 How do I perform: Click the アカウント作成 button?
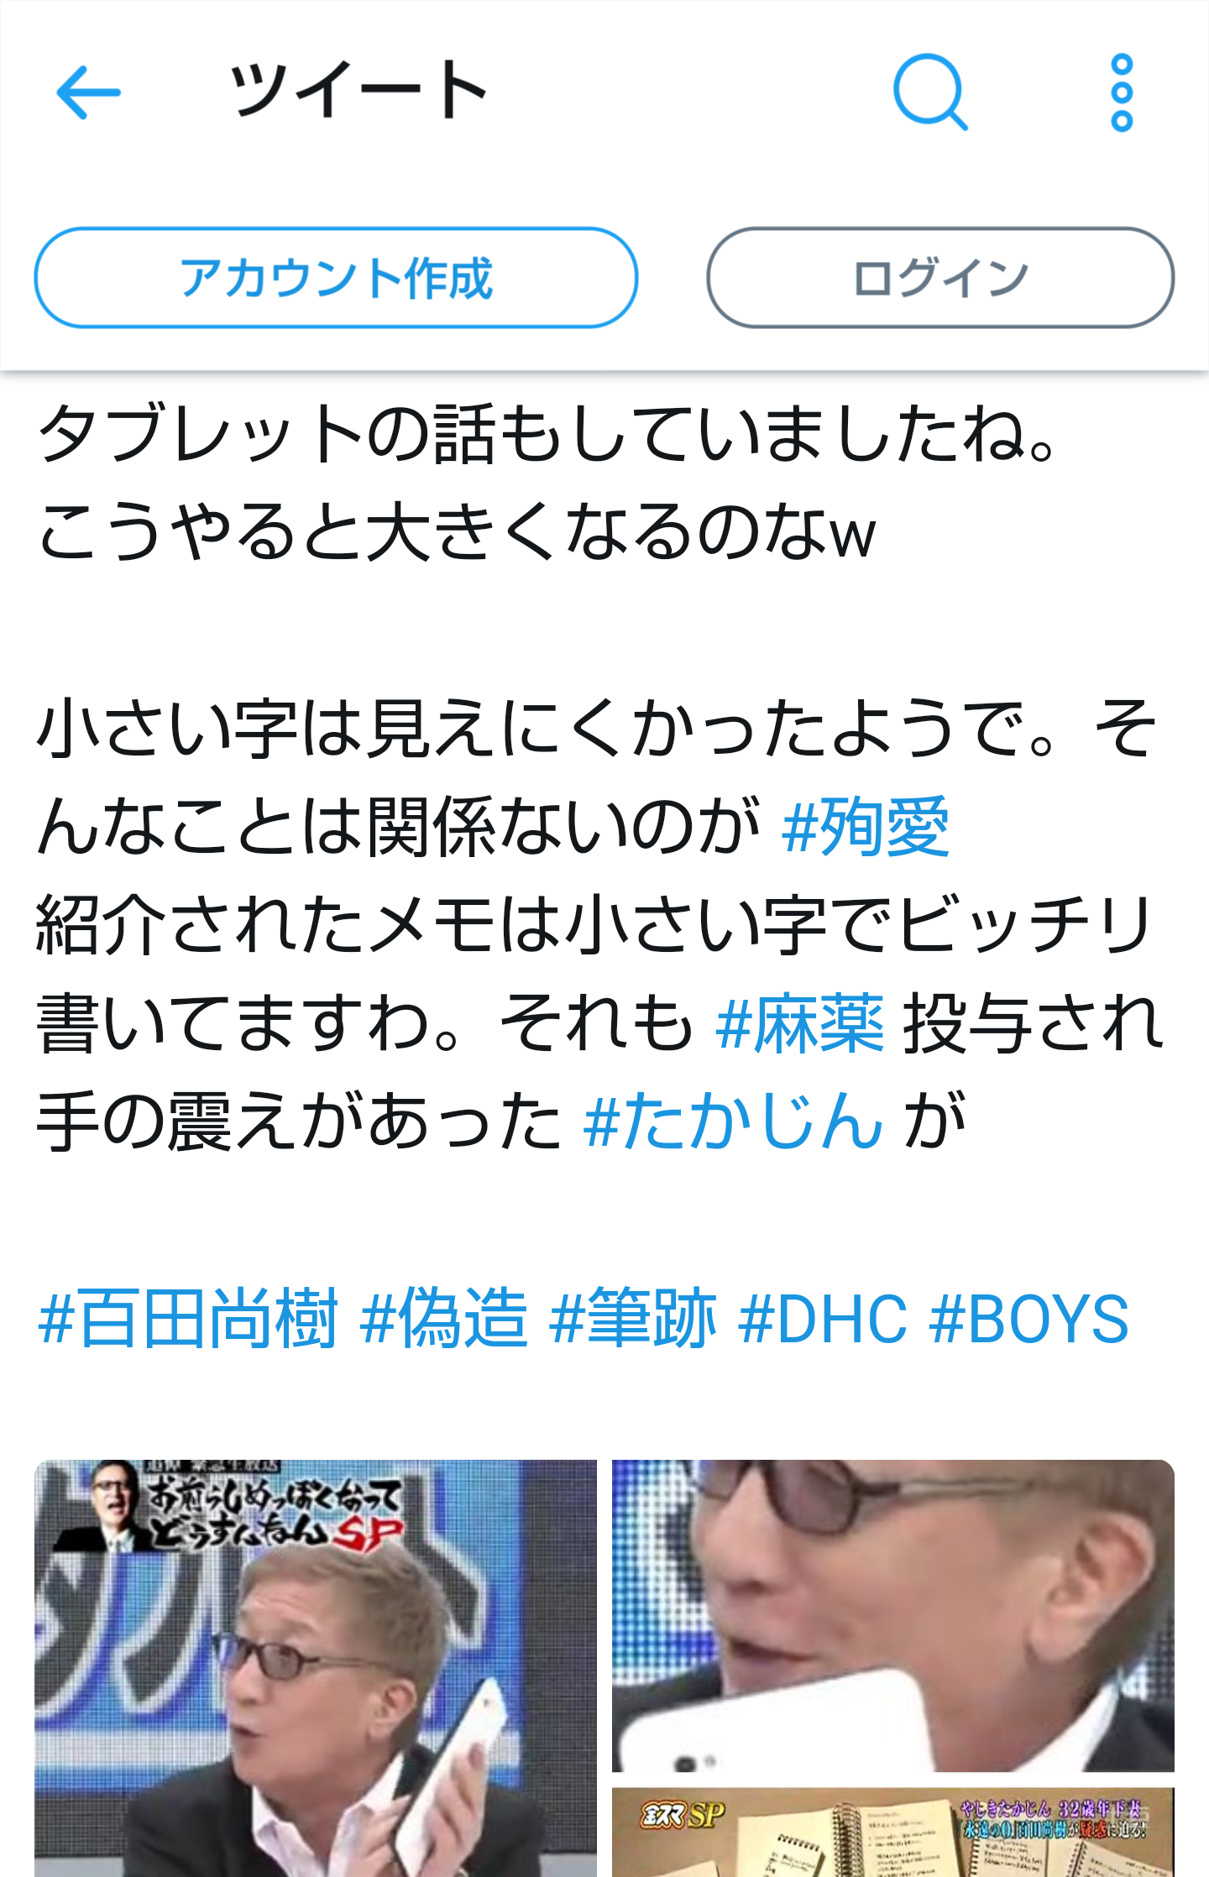(336, 277)
